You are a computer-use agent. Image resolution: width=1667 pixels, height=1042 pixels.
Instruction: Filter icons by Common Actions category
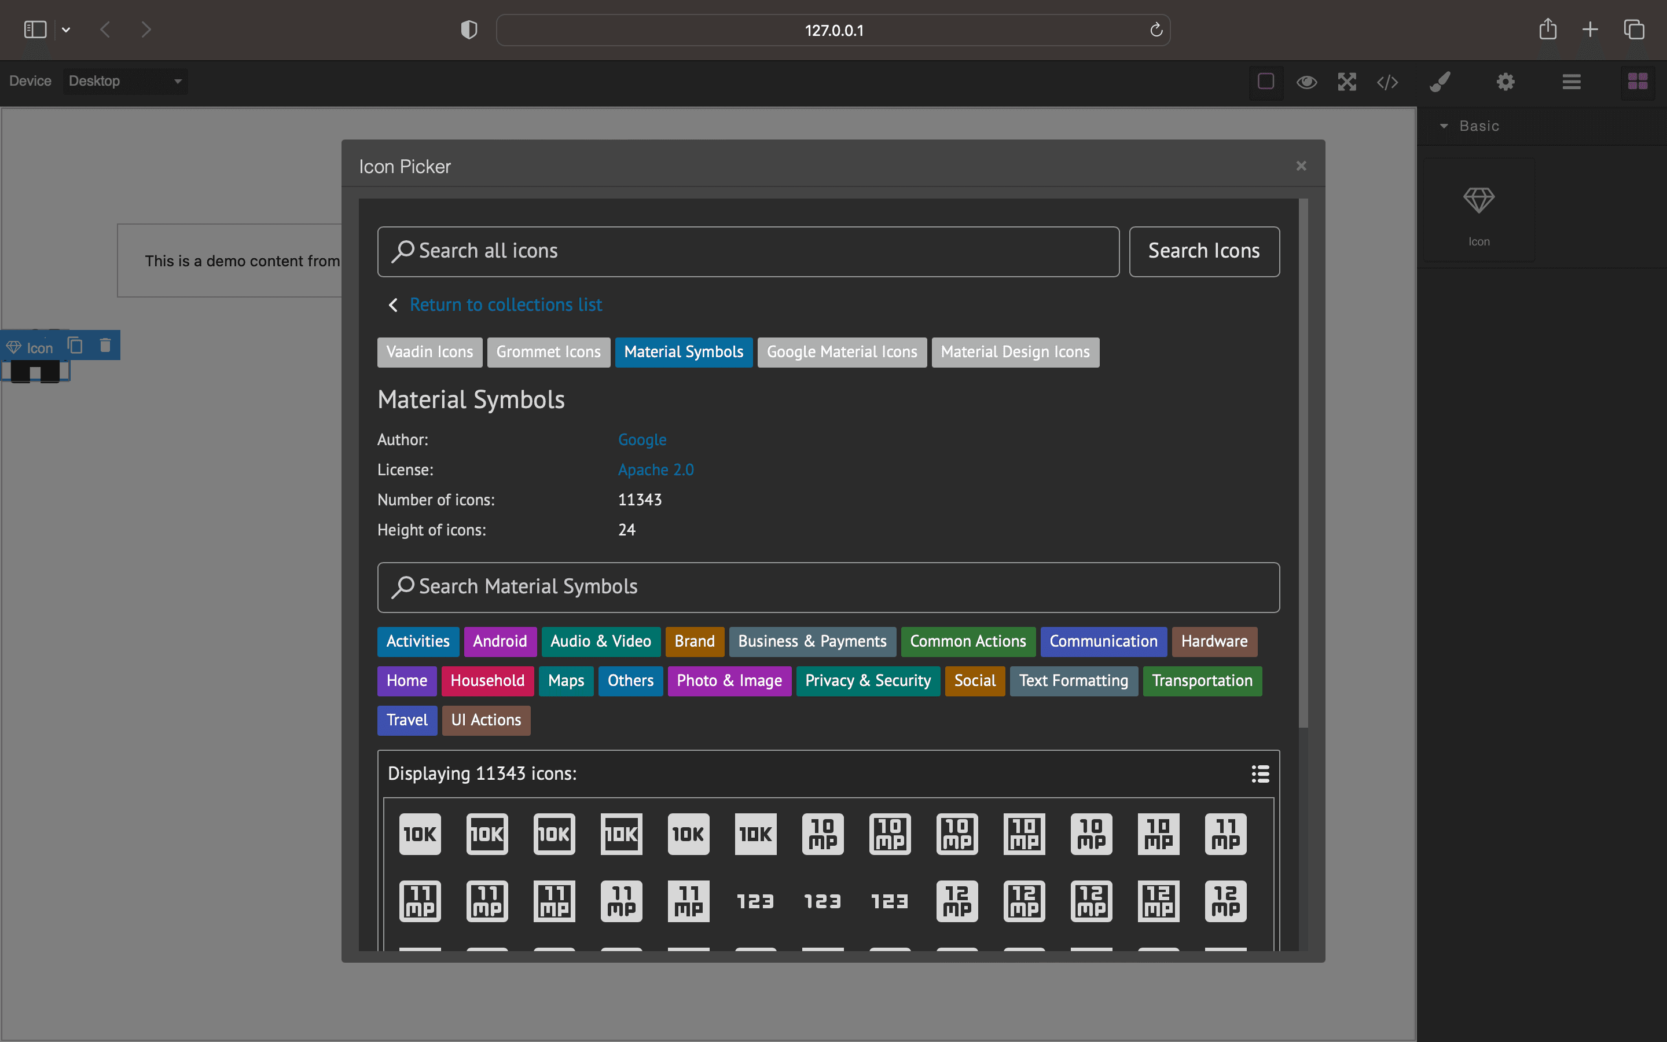point(968,641)
